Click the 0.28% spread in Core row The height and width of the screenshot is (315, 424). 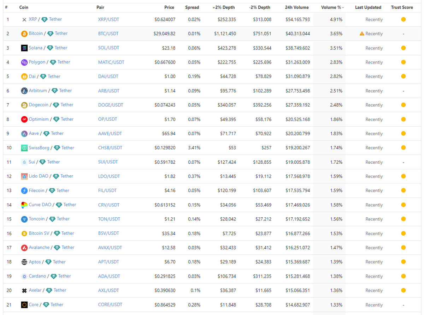click(194, 305)
